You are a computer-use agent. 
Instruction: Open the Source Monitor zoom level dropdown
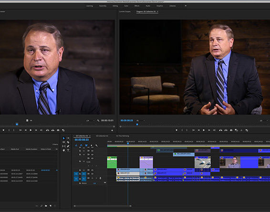91,120
